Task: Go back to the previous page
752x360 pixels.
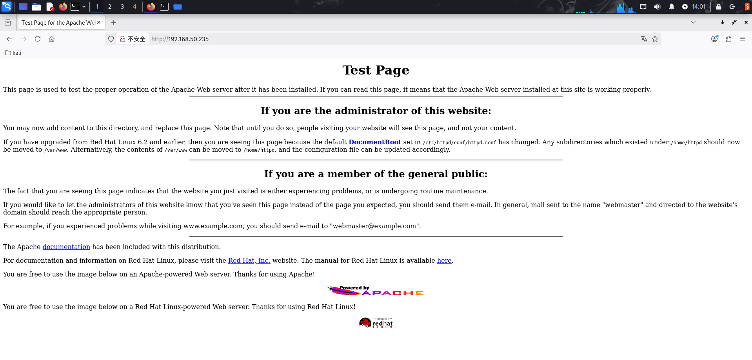Action: click(9, 39)
